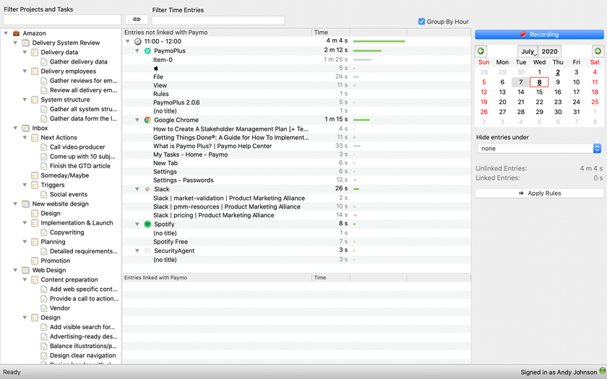This screenshot has height=379, width=607.
Task: Collapse the Web Design project
Action: (15, 270)
